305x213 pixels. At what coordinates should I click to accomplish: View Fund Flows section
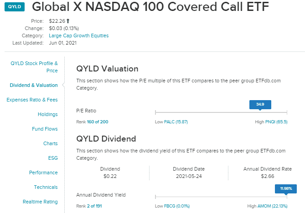coord(45,129)
